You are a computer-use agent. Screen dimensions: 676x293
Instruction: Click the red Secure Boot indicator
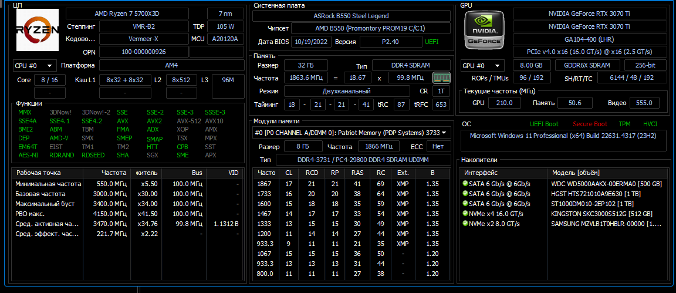point(591,124)
